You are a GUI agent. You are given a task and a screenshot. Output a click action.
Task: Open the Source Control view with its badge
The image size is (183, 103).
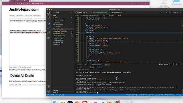[x=49, y=23]
